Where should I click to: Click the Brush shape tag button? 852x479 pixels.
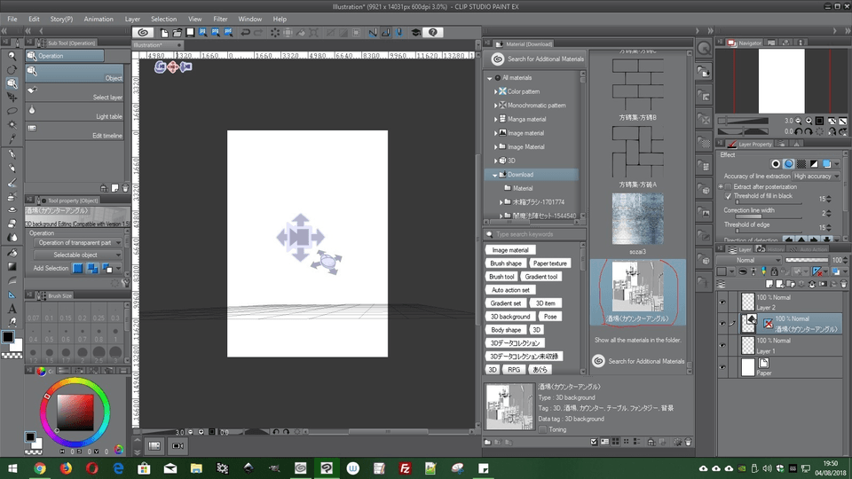click(506, 263)
